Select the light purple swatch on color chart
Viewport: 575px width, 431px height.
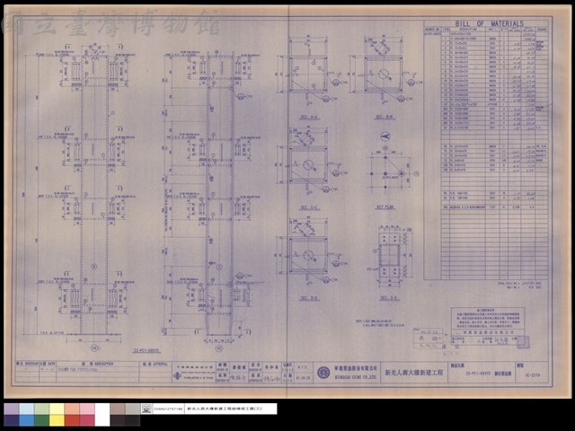pos(12,409)
